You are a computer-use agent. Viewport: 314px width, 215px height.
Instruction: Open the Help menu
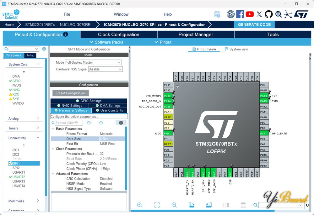[x=168, y=14]
